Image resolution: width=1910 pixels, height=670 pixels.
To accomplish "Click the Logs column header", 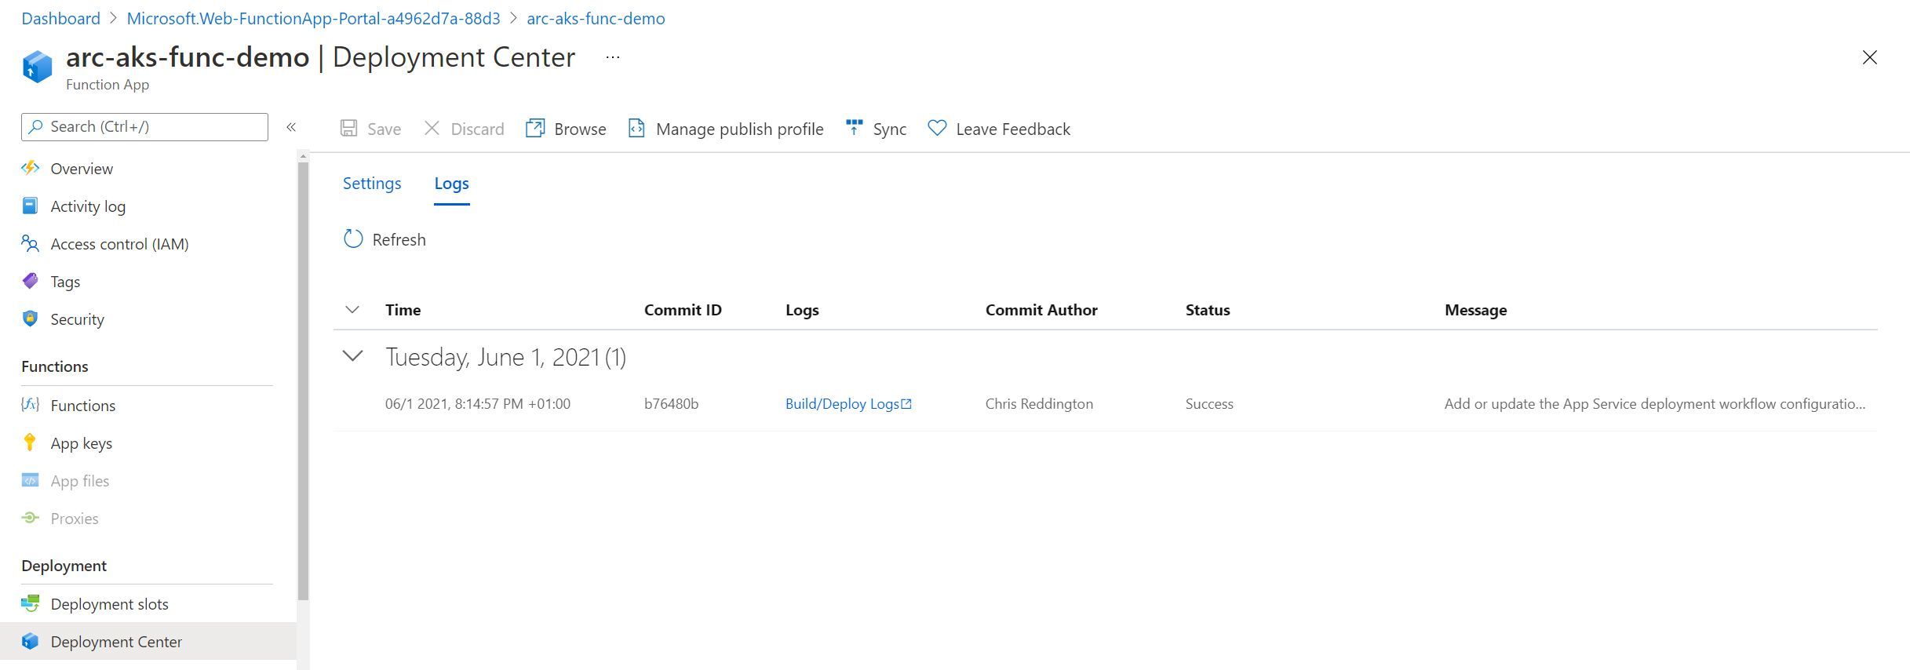I will 802,310.
